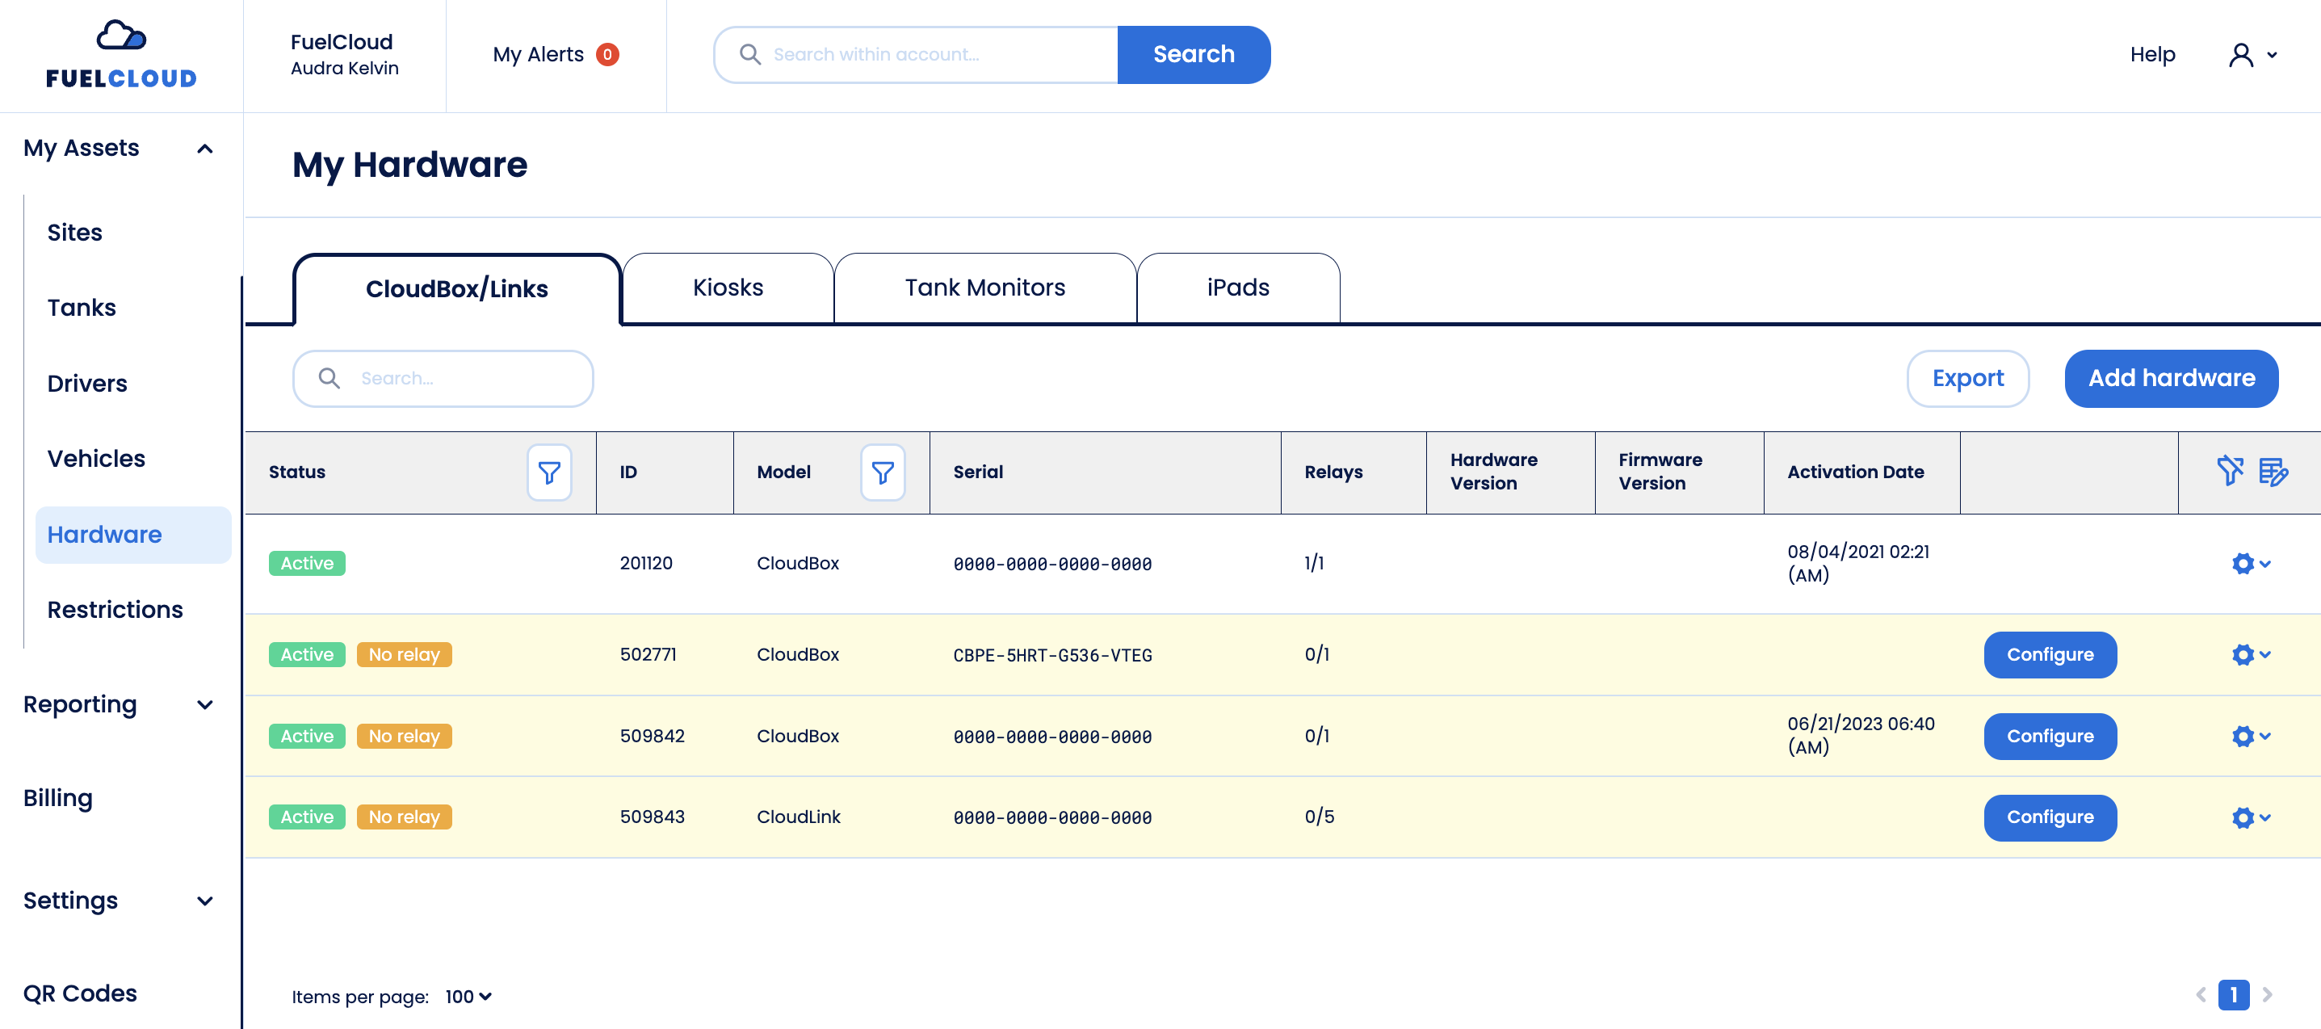2321x1029 pixels.
Task: Open Restrictions in the sidebar
Action: click(x=115, y=610)
